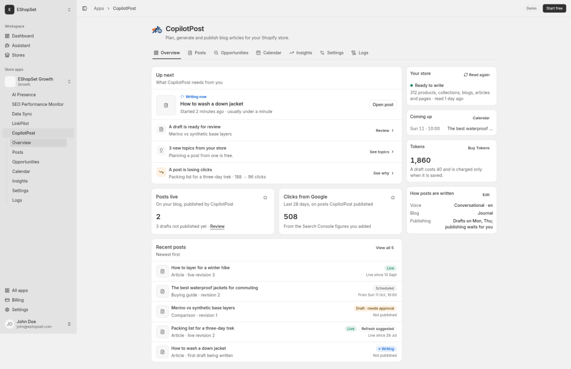
Task: Open the Logs tab
Action: (x=360, y=53)
